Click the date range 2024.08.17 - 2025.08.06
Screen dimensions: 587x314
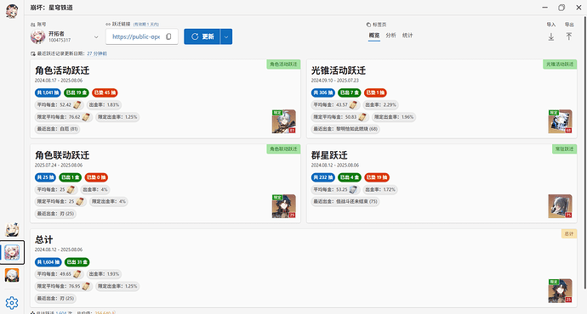pos(59,81)
